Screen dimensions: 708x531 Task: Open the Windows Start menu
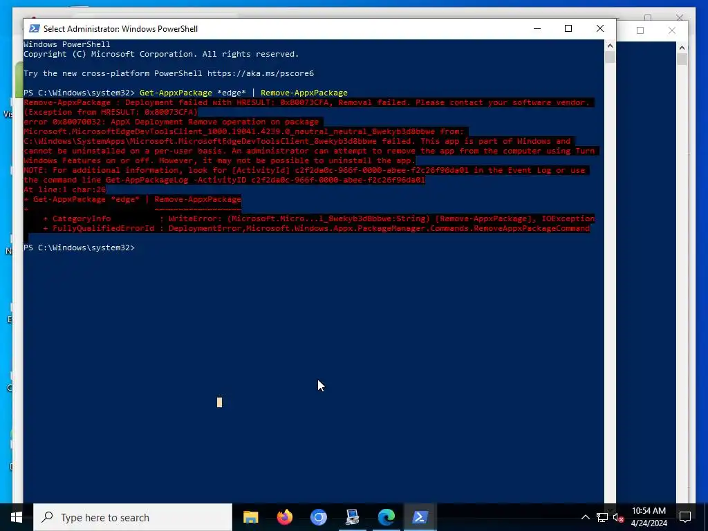tap(17, 517)
